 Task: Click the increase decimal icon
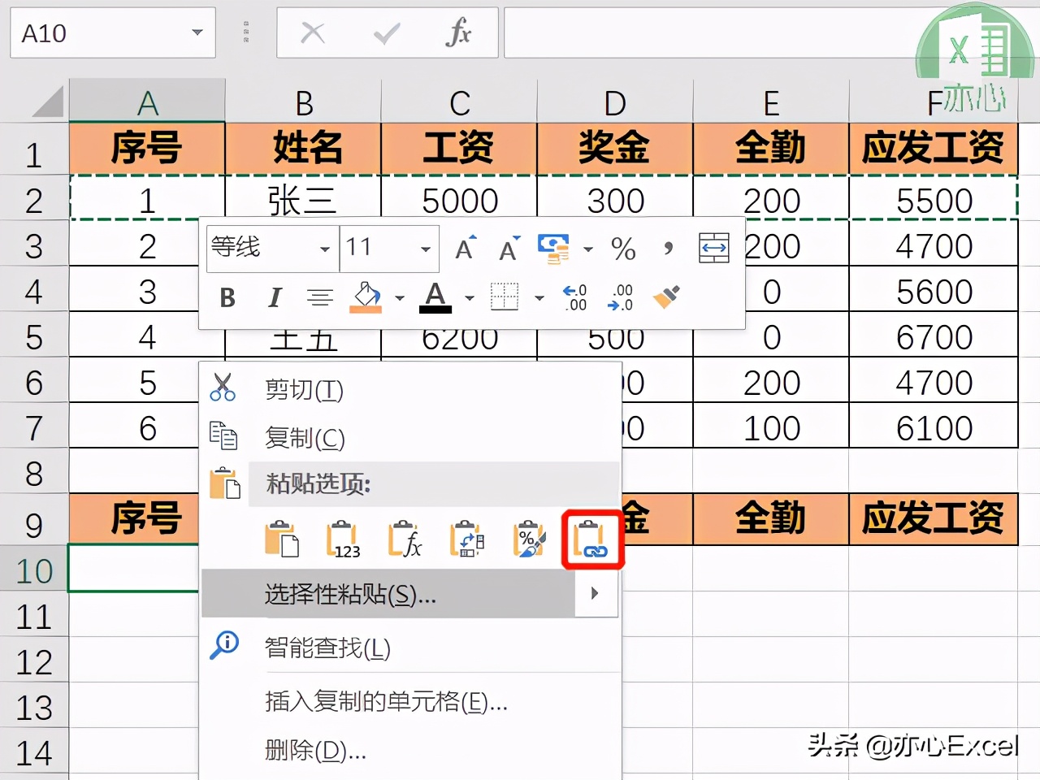tap(574, 298)
